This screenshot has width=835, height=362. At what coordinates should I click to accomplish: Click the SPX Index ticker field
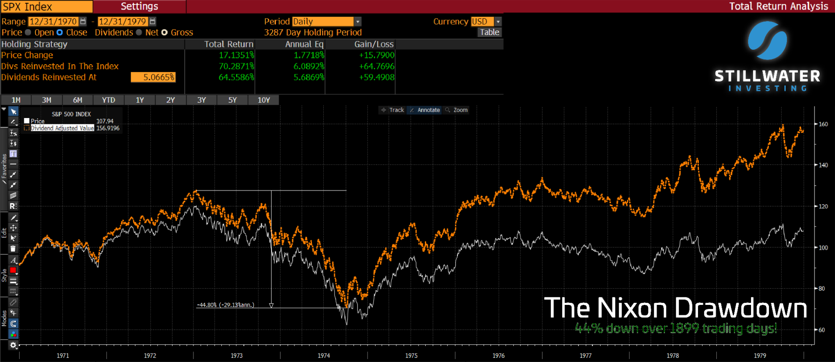tap(47, 7)
